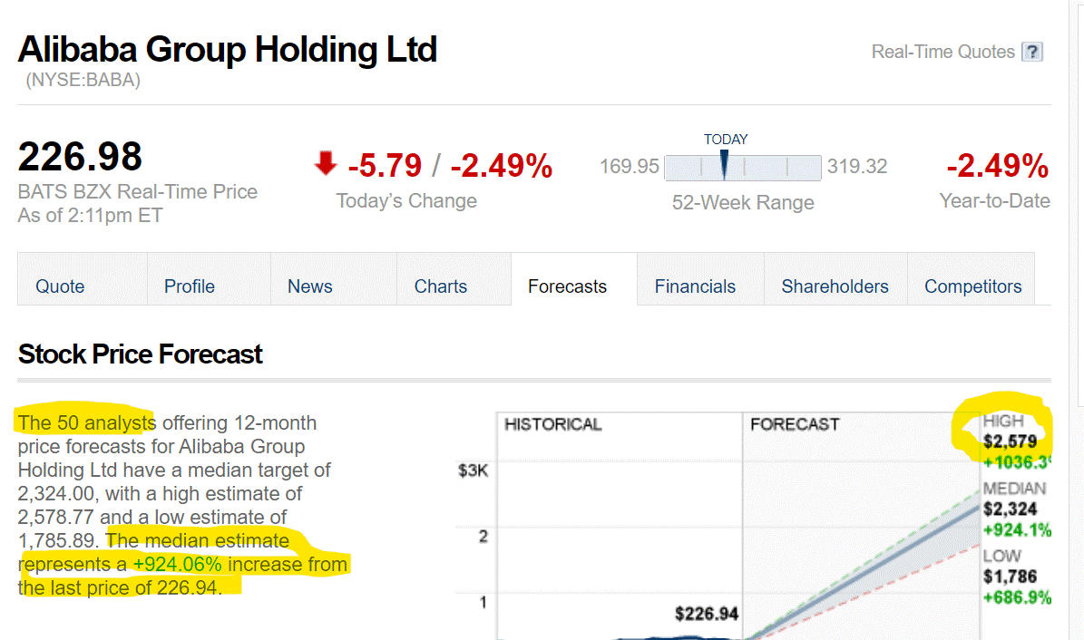Click the $226.94 label on the chart

pos(707,614)
